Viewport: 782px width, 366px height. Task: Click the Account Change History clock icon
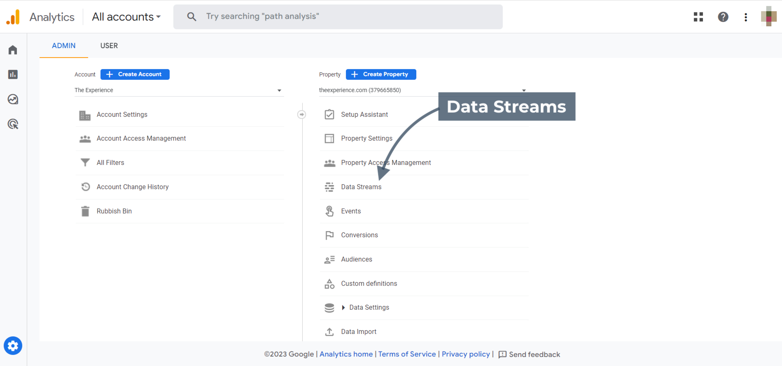(85, 187)
